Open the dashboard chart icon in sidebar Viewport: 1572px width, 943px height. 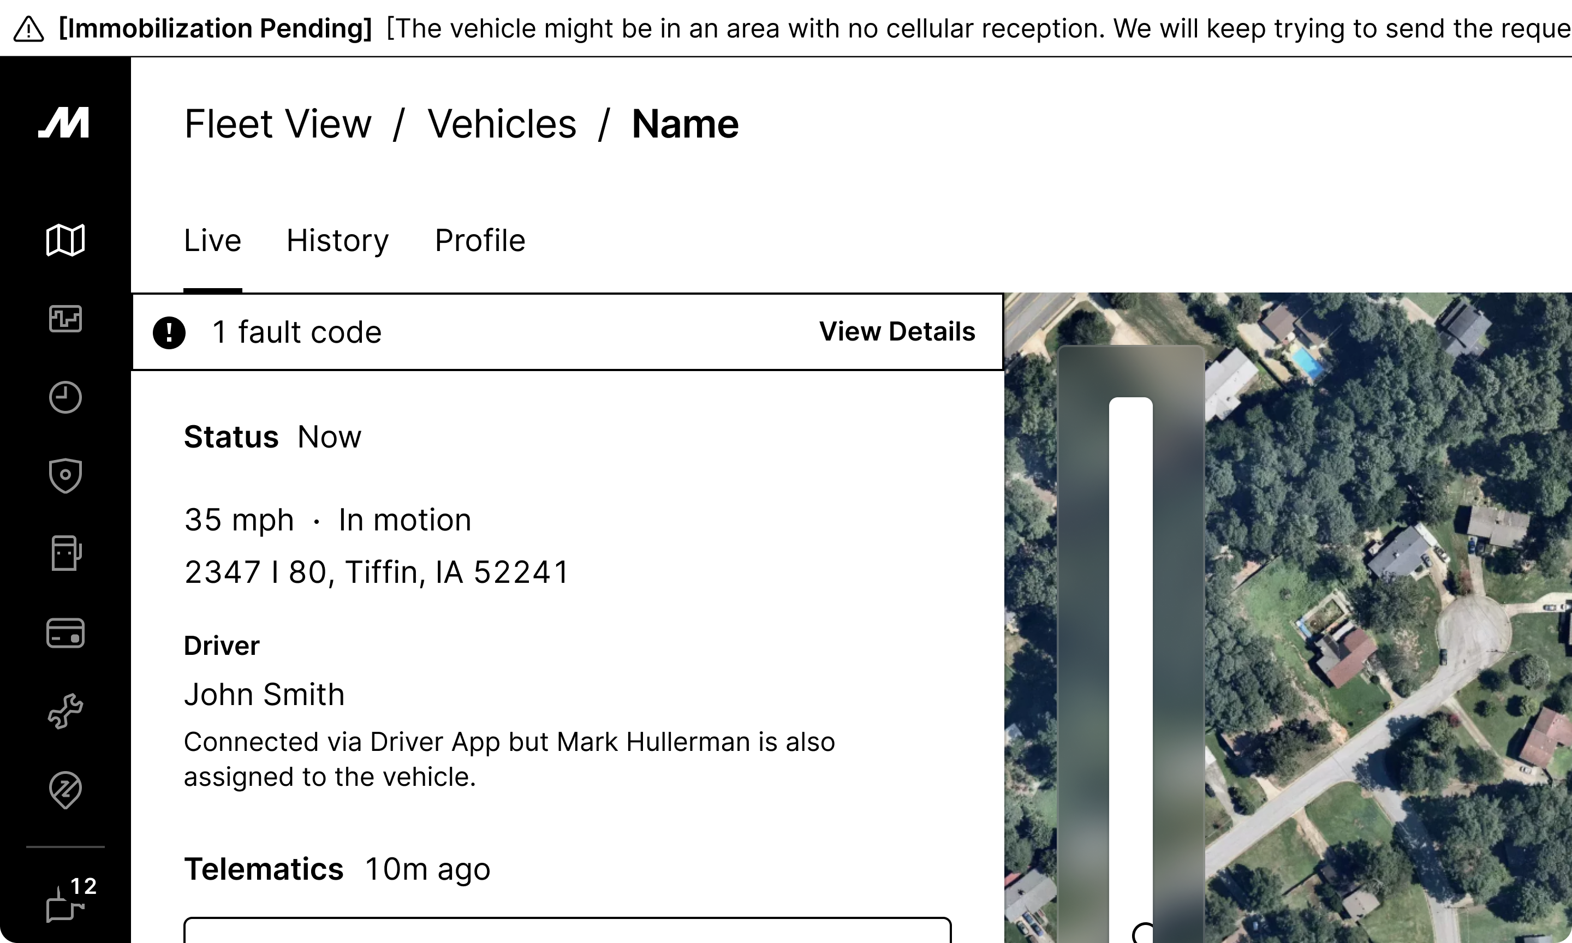[x=65, y=318]
